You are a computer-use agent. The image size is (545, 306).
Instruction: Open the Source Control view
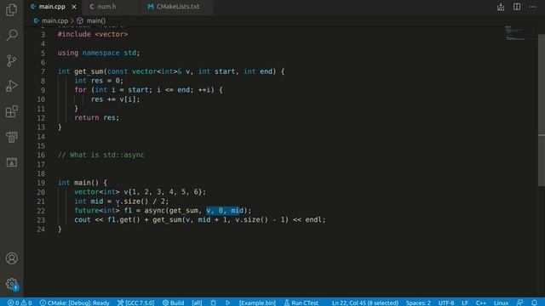(11, 60)
